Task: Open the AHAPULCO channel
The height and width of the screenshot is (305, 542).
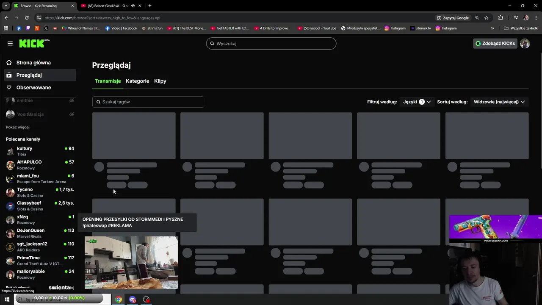Action: click(40, 165)
